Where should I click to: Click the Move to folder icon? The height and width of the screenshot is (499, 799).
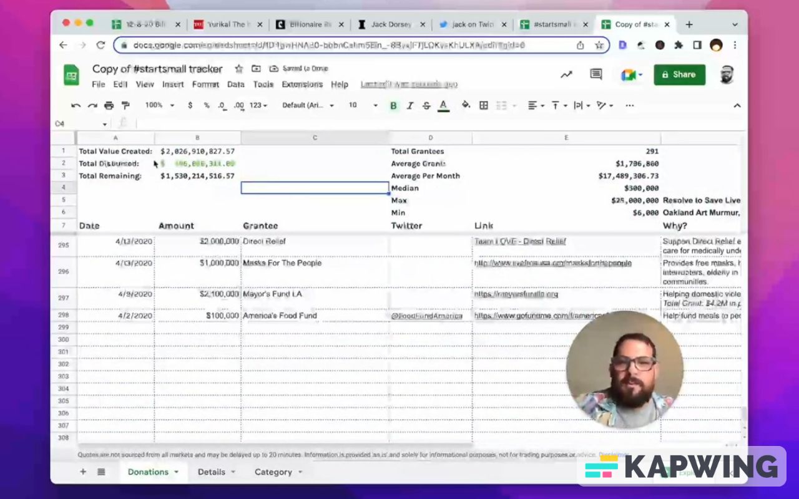tap(256, 69)
